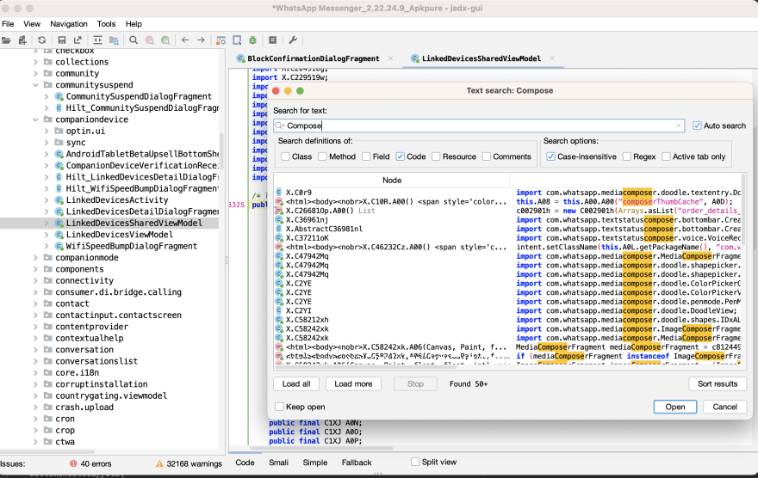Click the Export project toolbar icon
The height and width of the screenshot is (478, 758).
(78, 40)
